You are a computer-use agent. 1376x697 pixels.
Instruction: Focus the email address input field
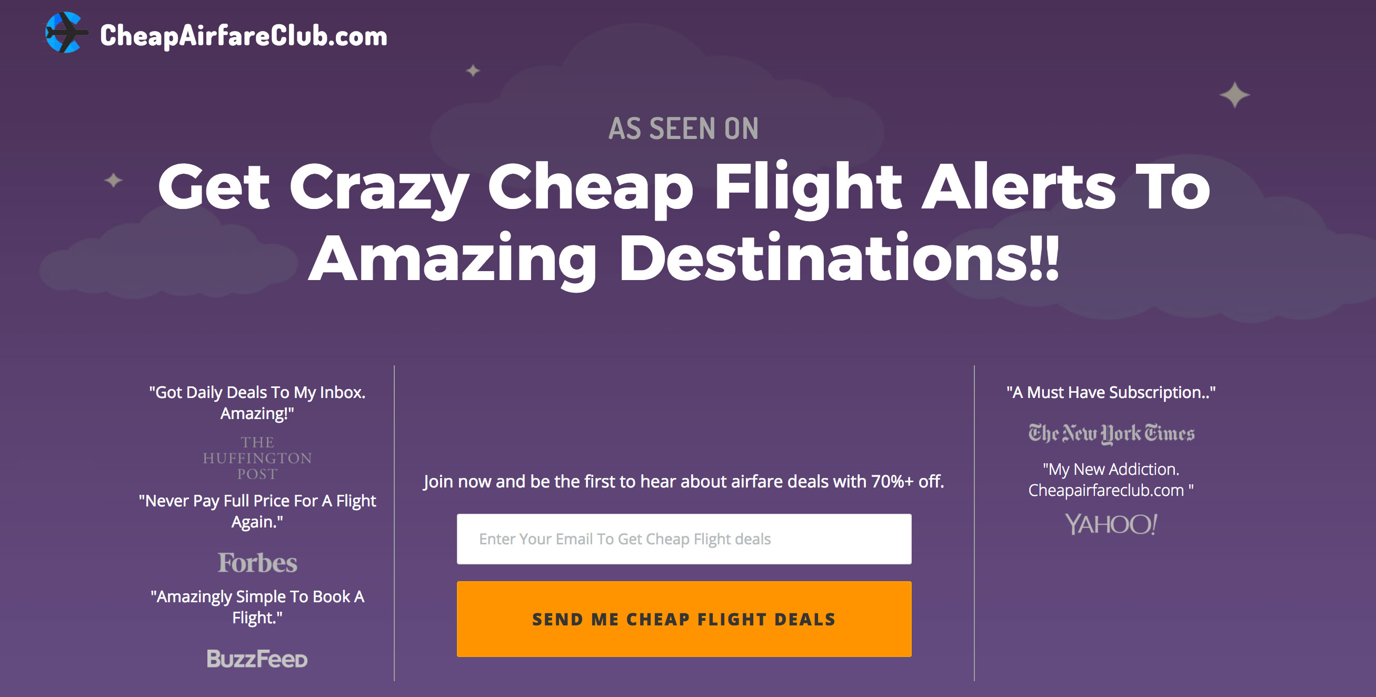click(x=684, y=540)
